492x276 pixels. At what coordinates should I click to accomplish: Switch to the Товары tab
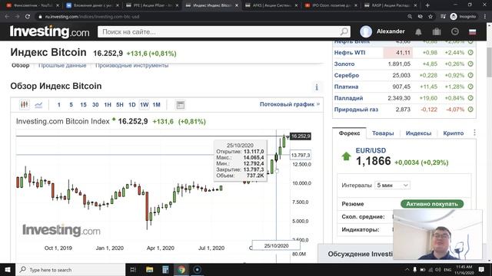[x=383, y=133]
